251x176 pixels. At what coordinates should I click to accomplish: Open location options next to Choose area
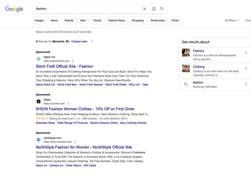click(92, 41)
